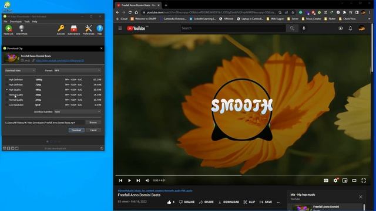Open Chrome three-dot menu
Screen dimensions: 376x211
(x=370, y=12)
